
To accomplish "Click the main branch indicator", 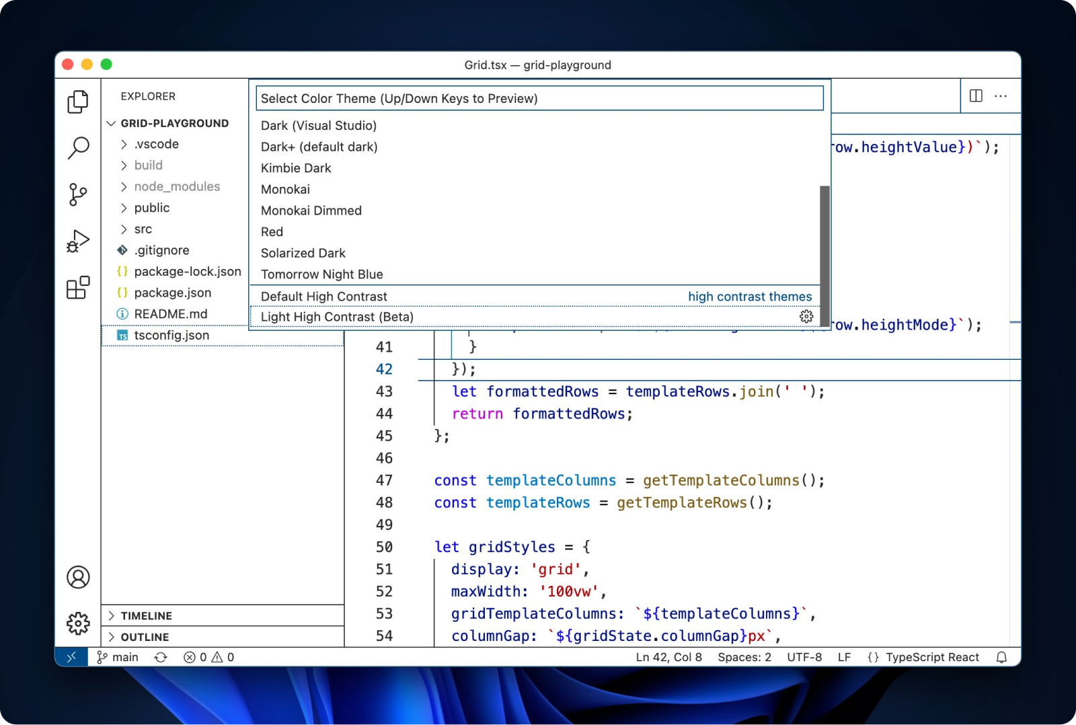I will pos(118,657).
